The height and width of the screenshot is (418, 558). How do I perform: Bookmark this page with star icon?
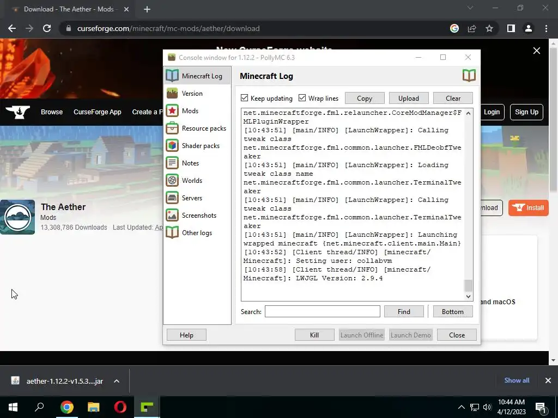(489, 28)
